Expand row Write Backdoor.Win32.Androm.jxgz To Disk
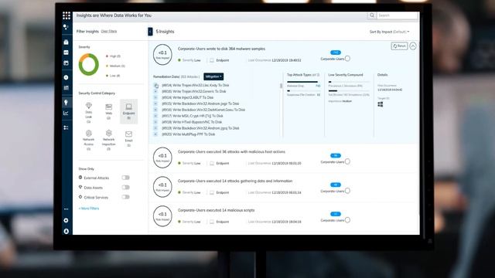Screen dimensions: 495x278 pyautogui.click(x=155, y=103)
